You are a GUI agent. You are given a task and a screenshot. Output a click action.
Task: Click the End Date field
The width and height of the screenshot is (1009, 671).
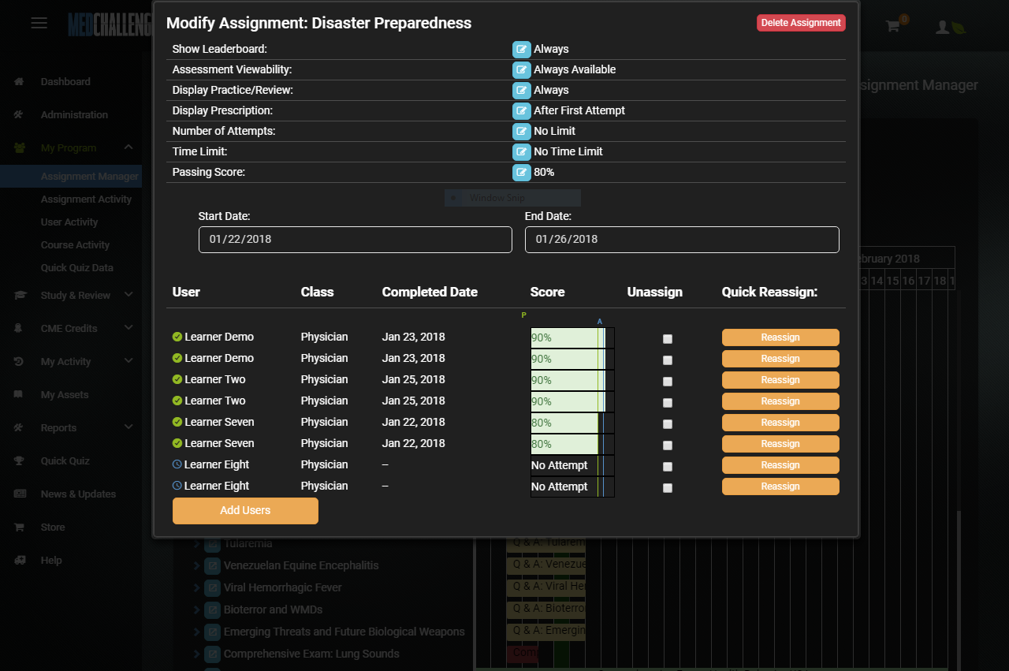pyautogui.click(x=682, y=240)
